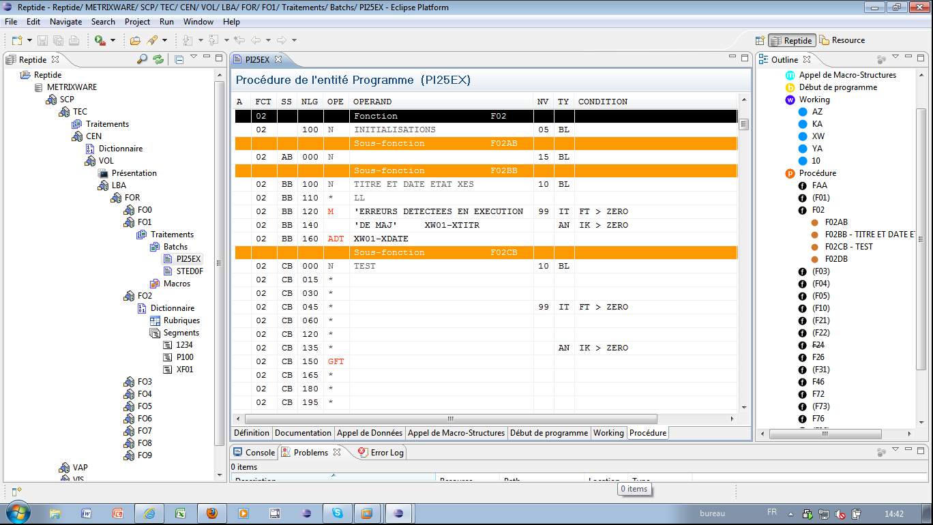
Task: Click the Back navigation arrow icon
Action: [256, 40]
